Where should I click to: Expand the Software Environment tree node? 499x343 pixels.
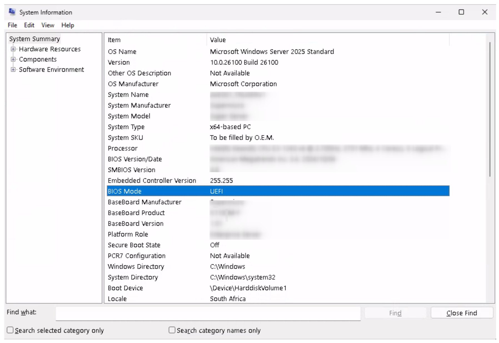point(13,70)
